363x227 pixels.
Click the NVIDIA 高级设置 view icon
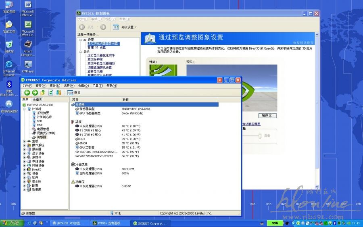(116, 27)
